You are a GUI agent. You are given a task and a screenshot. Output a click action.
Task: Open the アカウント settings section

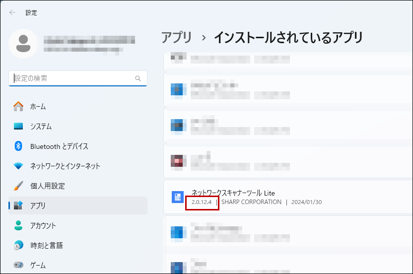coord(78,225)
